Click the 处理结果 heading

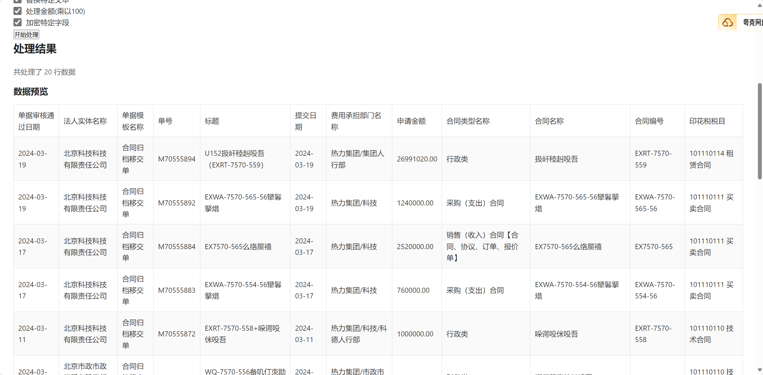tap(35, 49)
